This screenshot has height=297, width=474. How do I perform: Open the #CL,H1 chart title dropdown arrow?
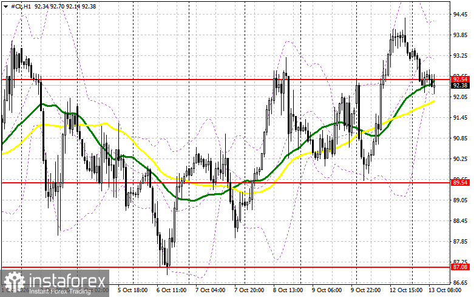5,6
